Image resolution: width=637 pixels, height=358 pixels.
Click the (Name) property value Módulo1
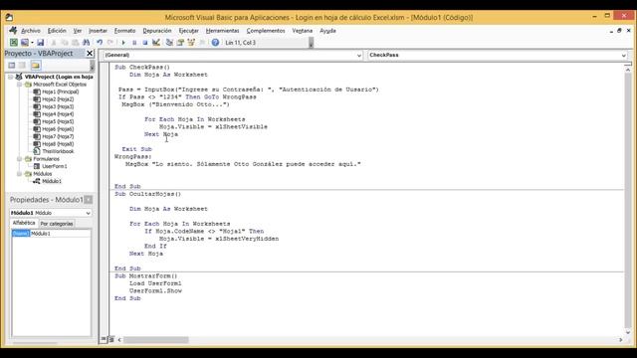point(60,234)
